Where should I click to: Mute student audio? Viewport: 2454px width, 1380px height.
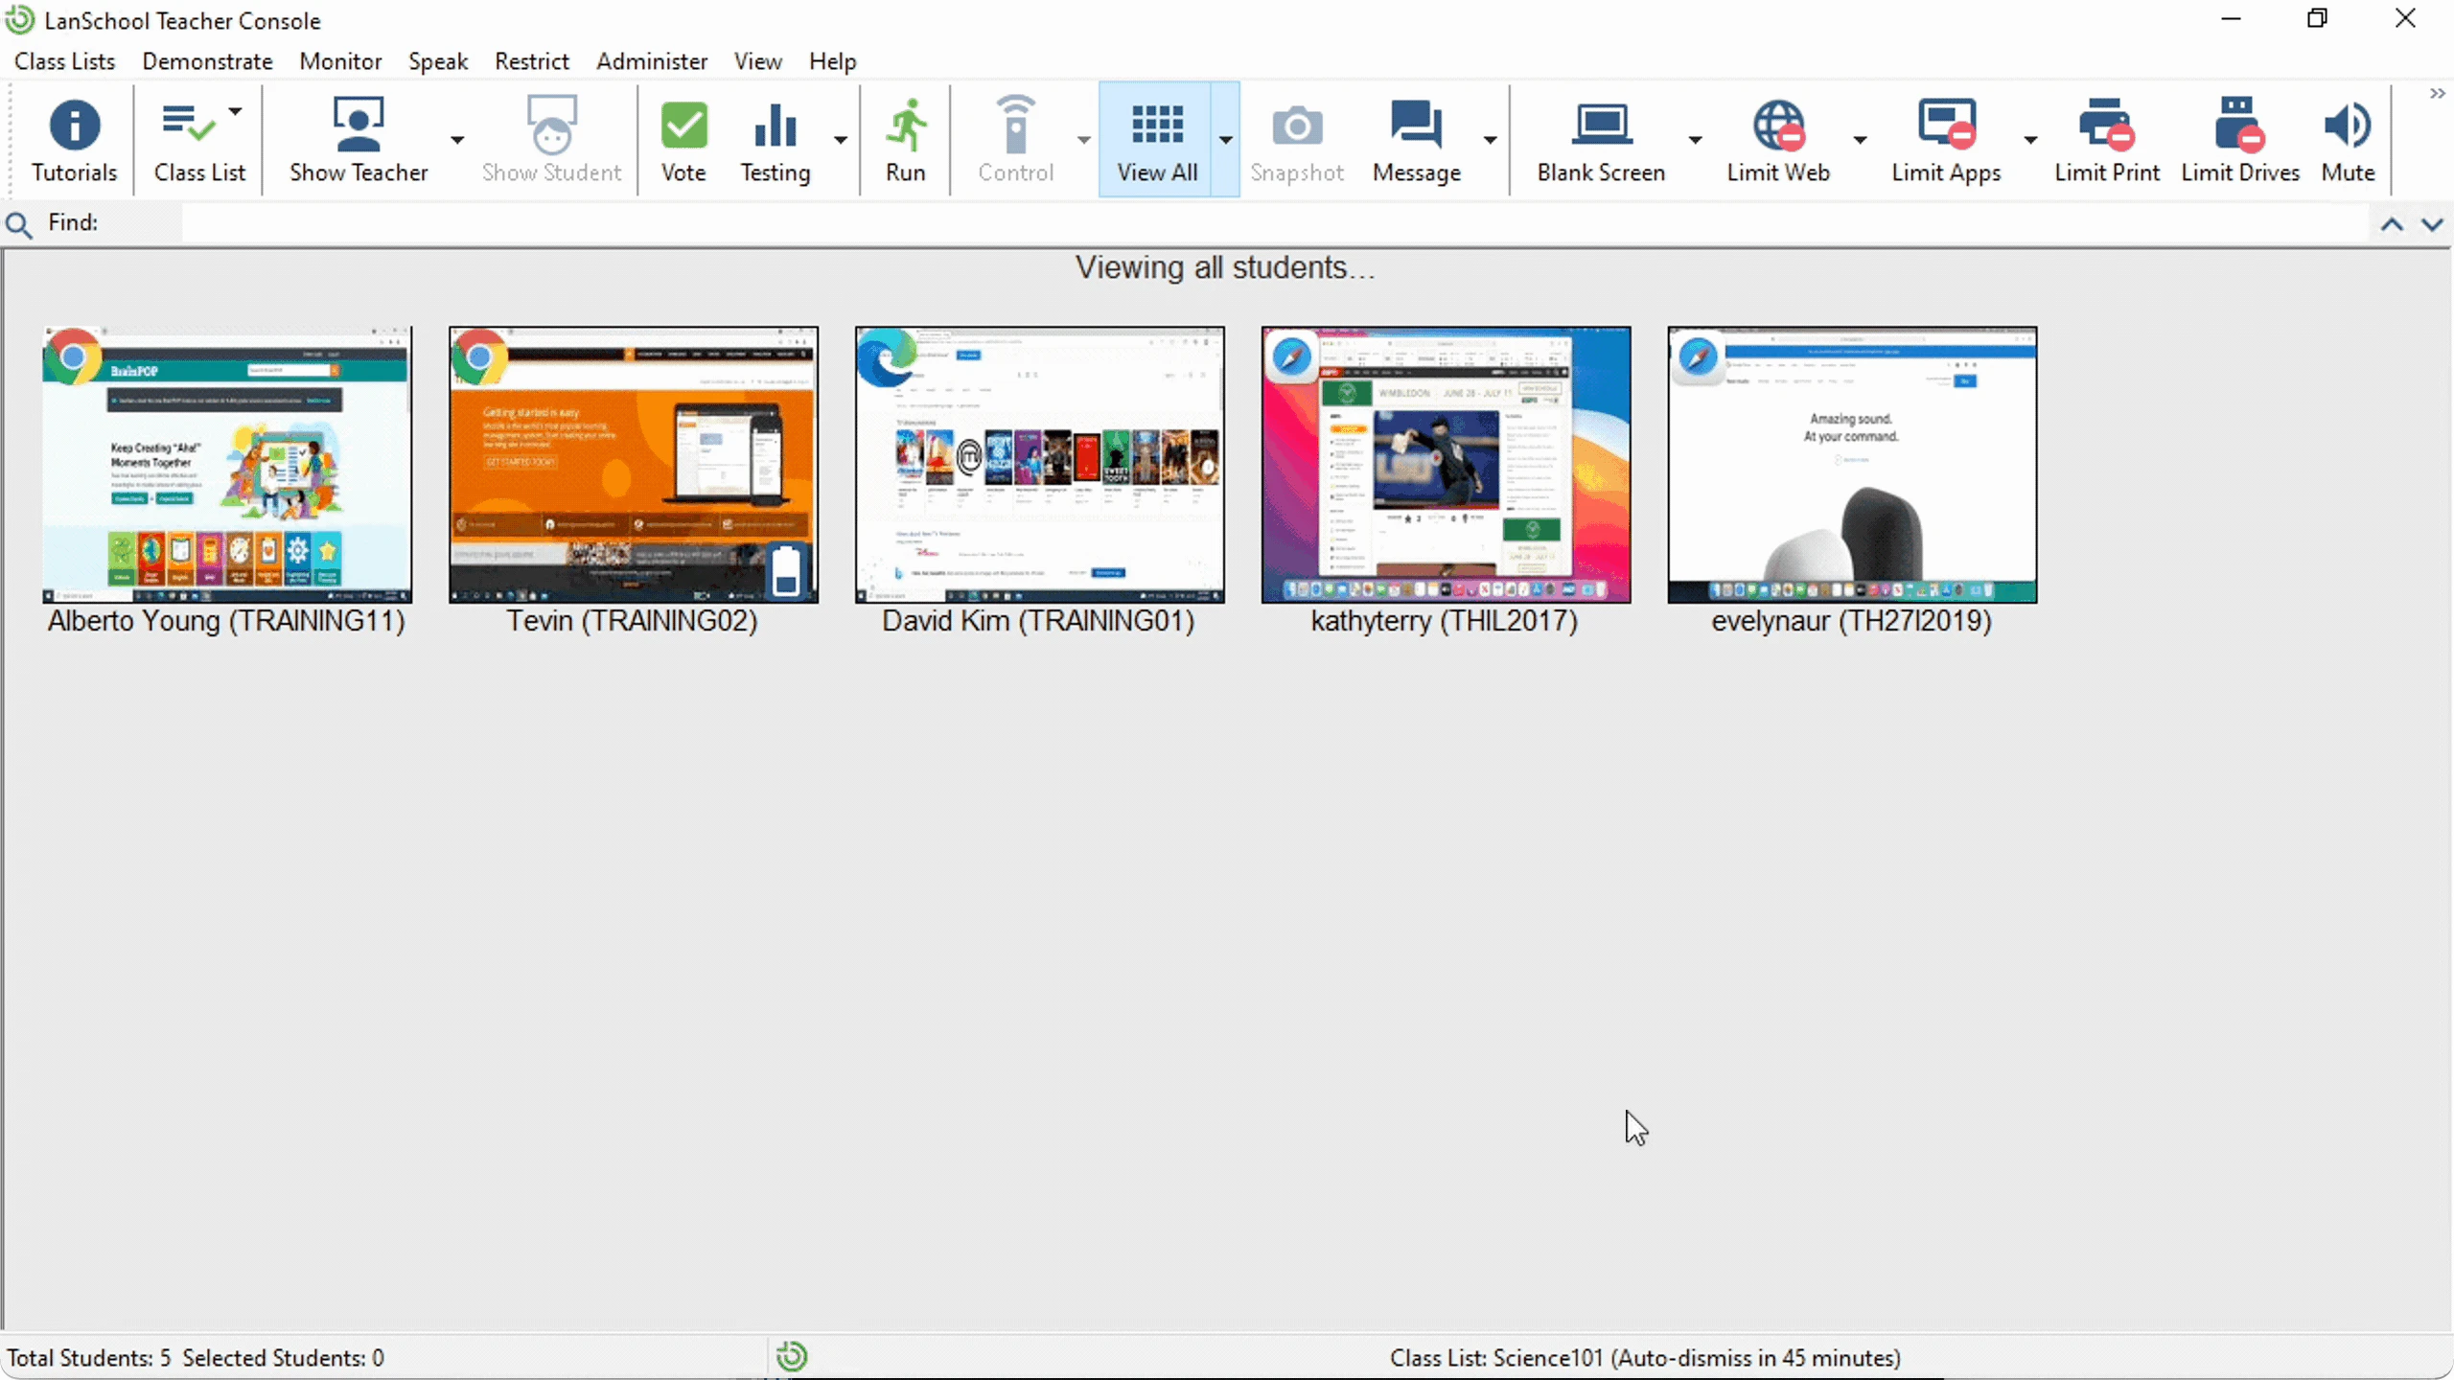pyautogui.click(x=2347, y=139)
